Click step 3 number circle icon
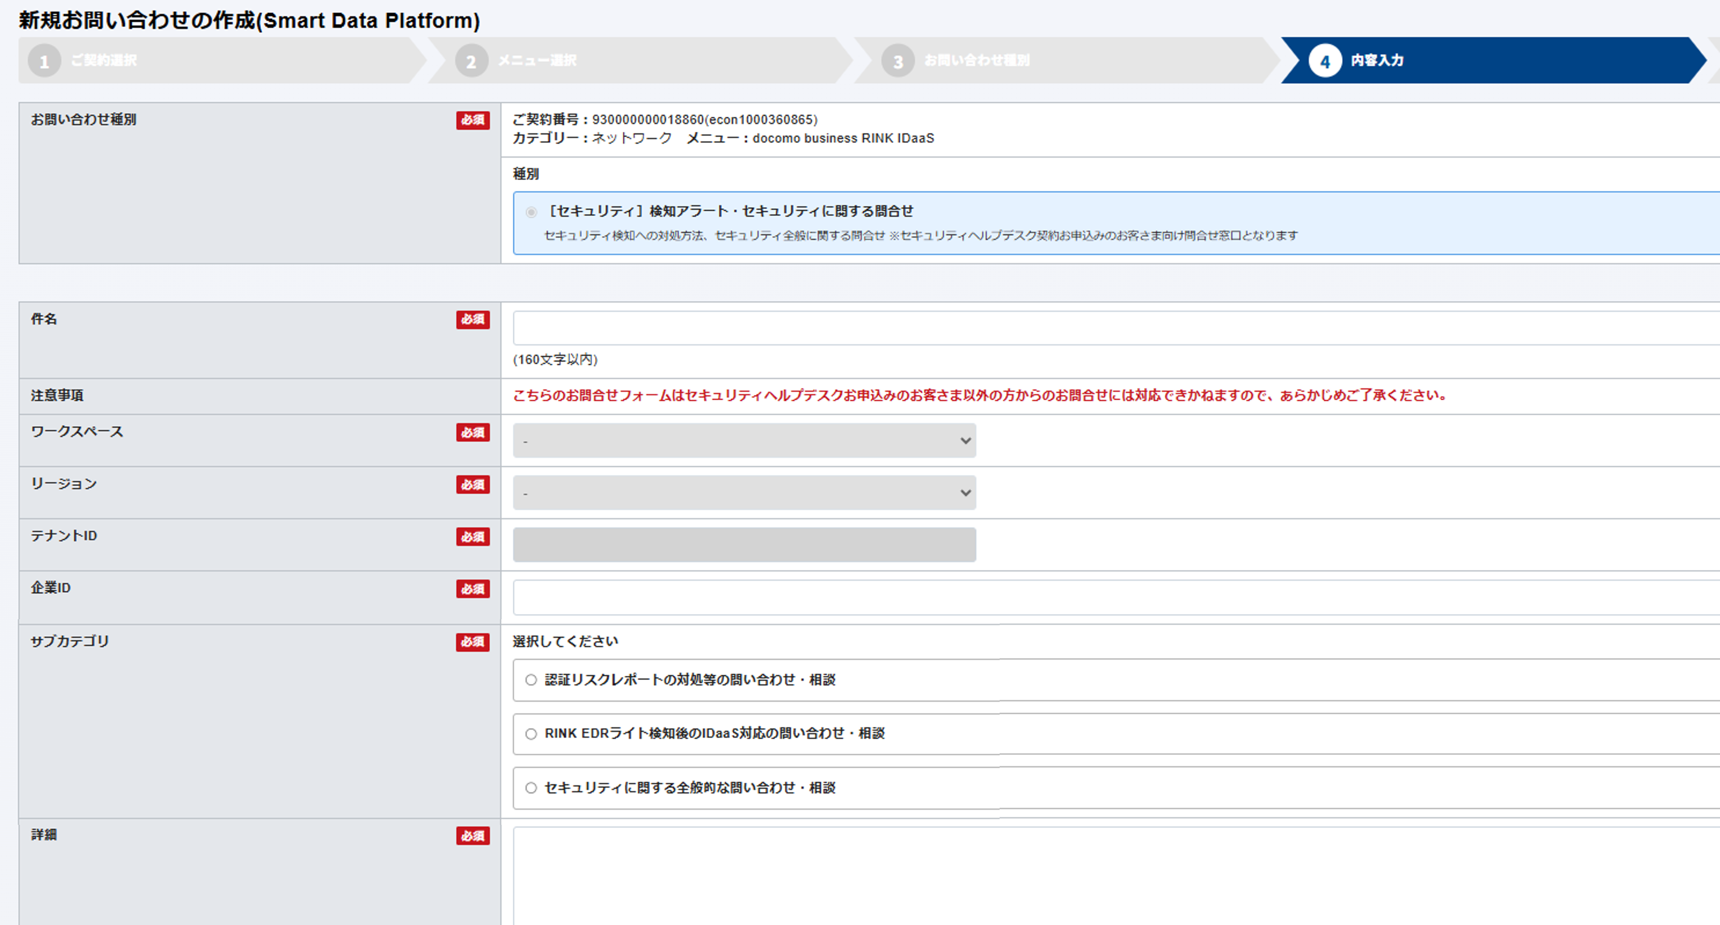1720x925 pixels. pyautogui.click(x=898, y=61)
